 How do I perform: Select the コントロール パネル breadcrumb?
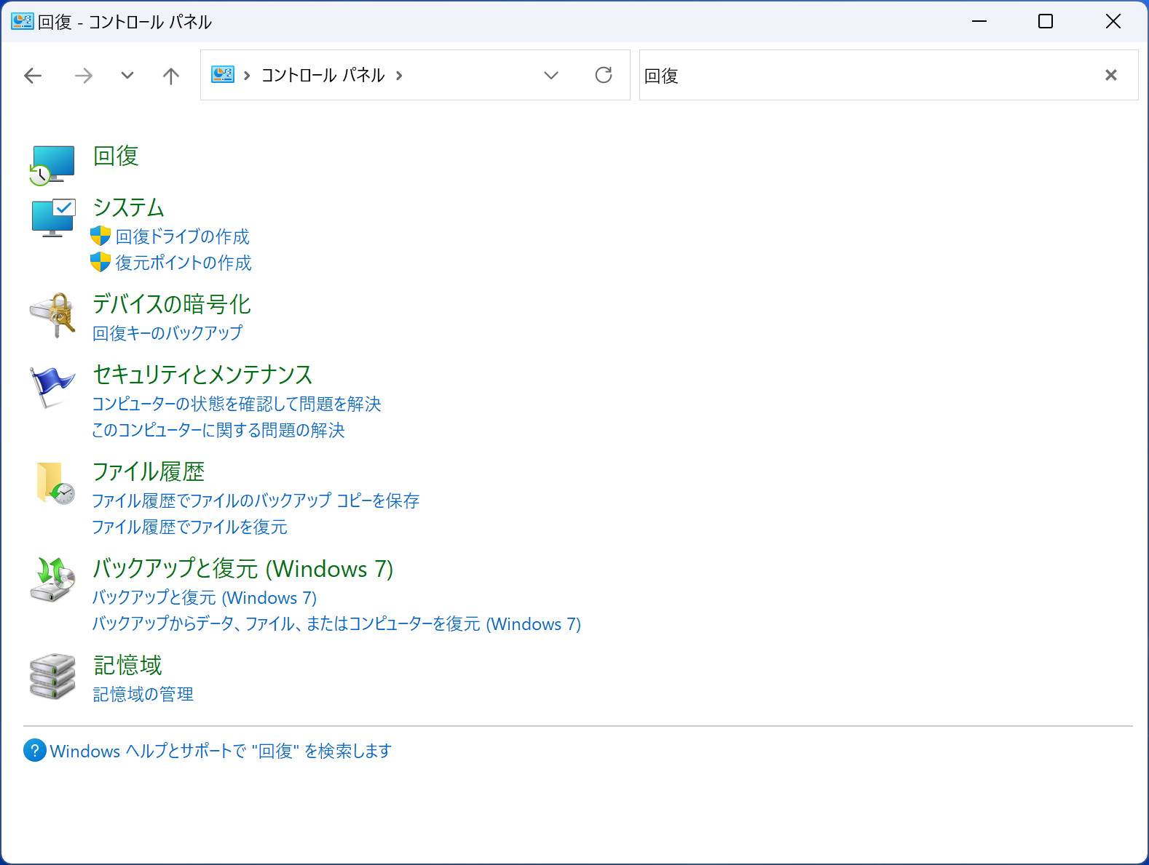pos(323,75)
